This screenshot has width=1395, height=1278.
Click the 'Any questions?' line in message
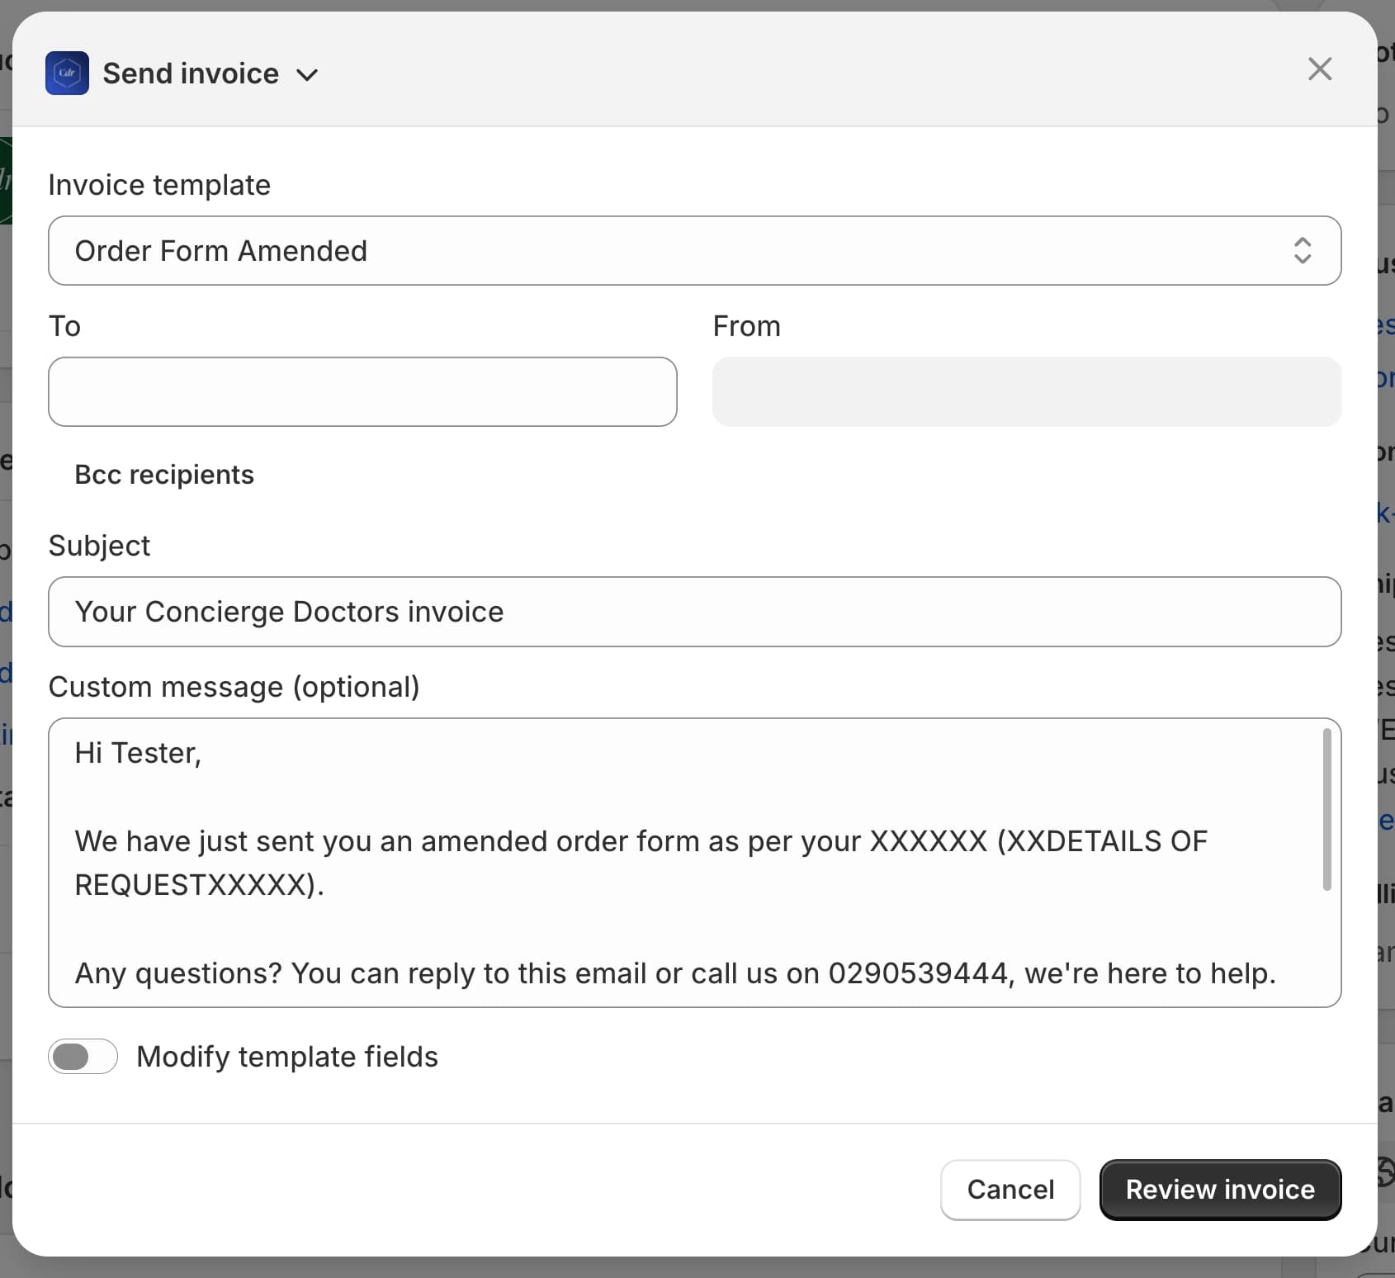(x=675, y=973)
